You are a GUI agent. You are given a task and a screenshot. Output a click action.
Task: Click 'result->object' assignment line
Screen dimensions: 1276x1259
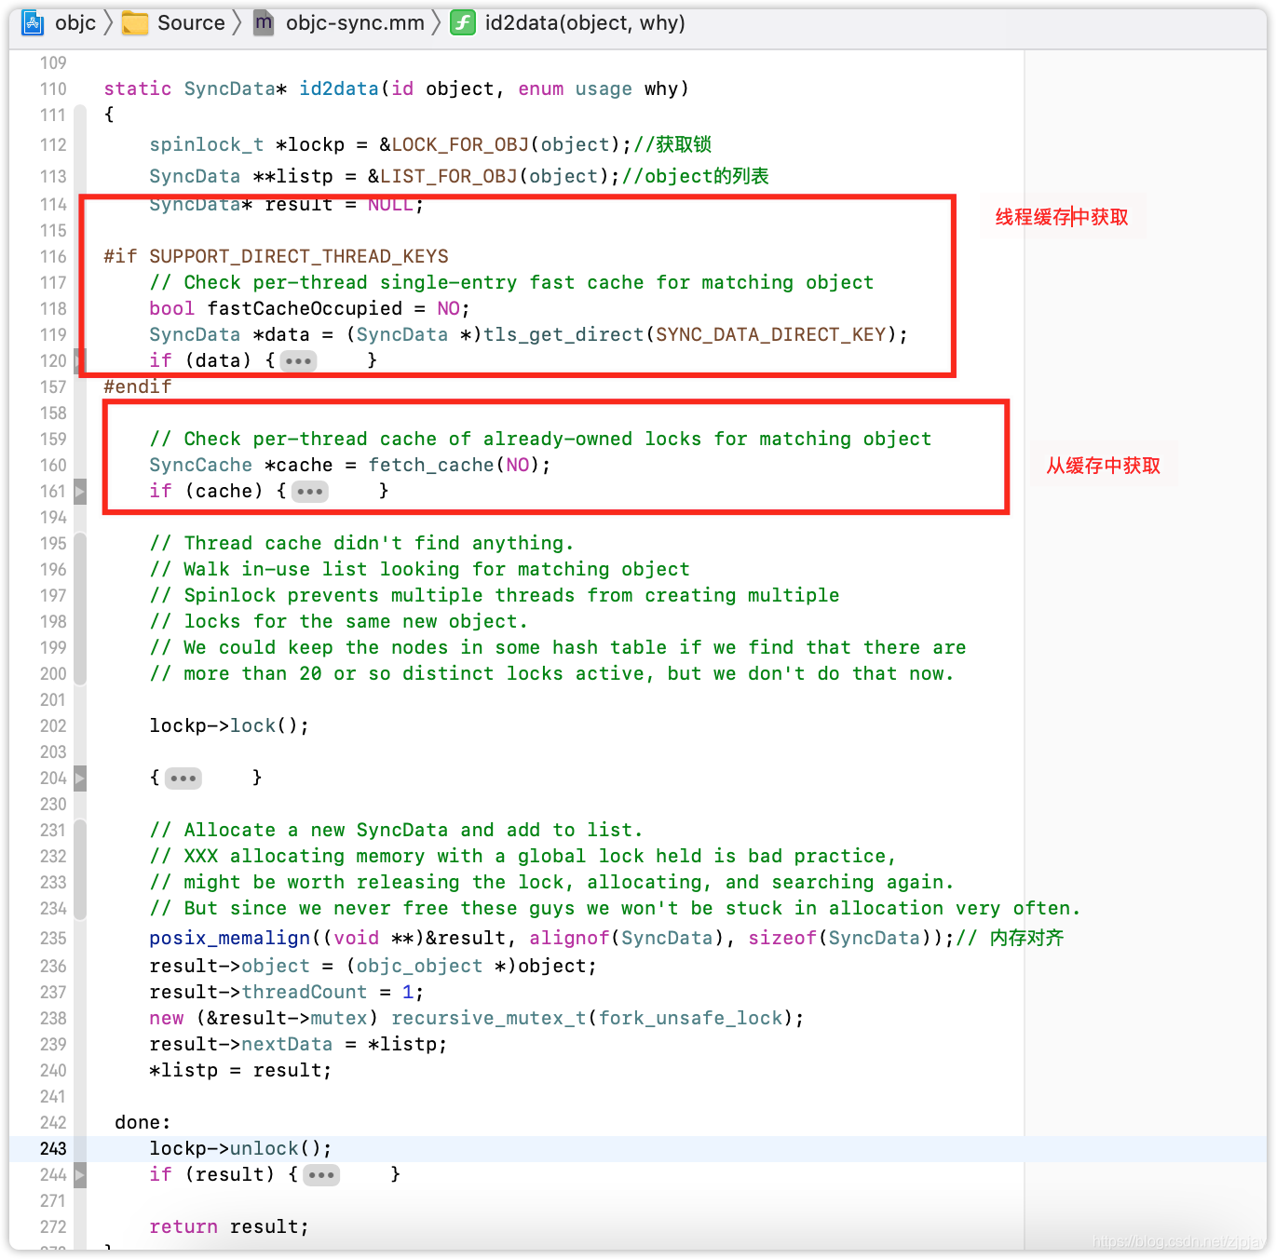(373, 966)
